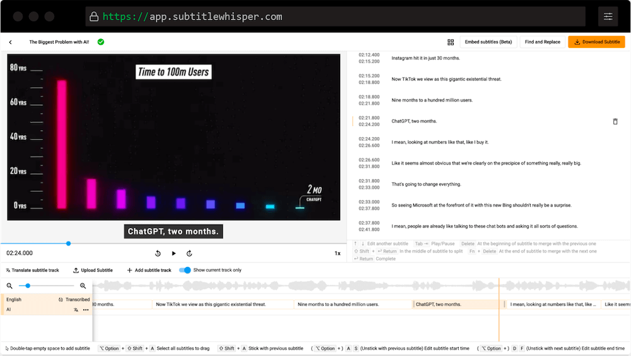Play the video

(x=174, y=253)
